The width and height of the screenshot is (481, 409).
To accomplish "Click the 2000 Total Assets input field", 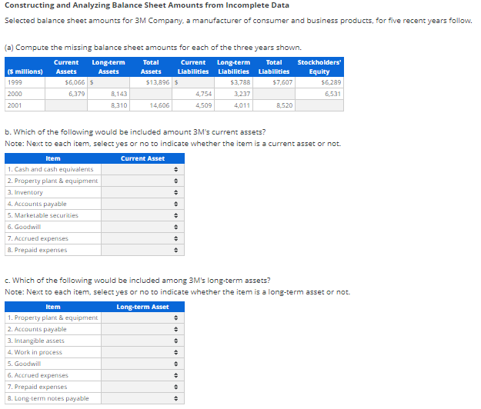I will coord(151,94).
